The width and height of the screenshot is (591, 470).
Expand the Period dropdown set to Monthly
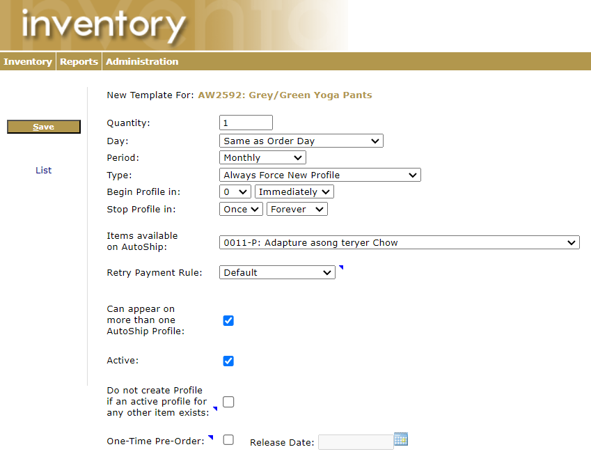coord(262,158)
